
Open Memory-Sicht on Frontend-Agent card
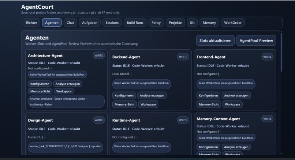point(209,104)
